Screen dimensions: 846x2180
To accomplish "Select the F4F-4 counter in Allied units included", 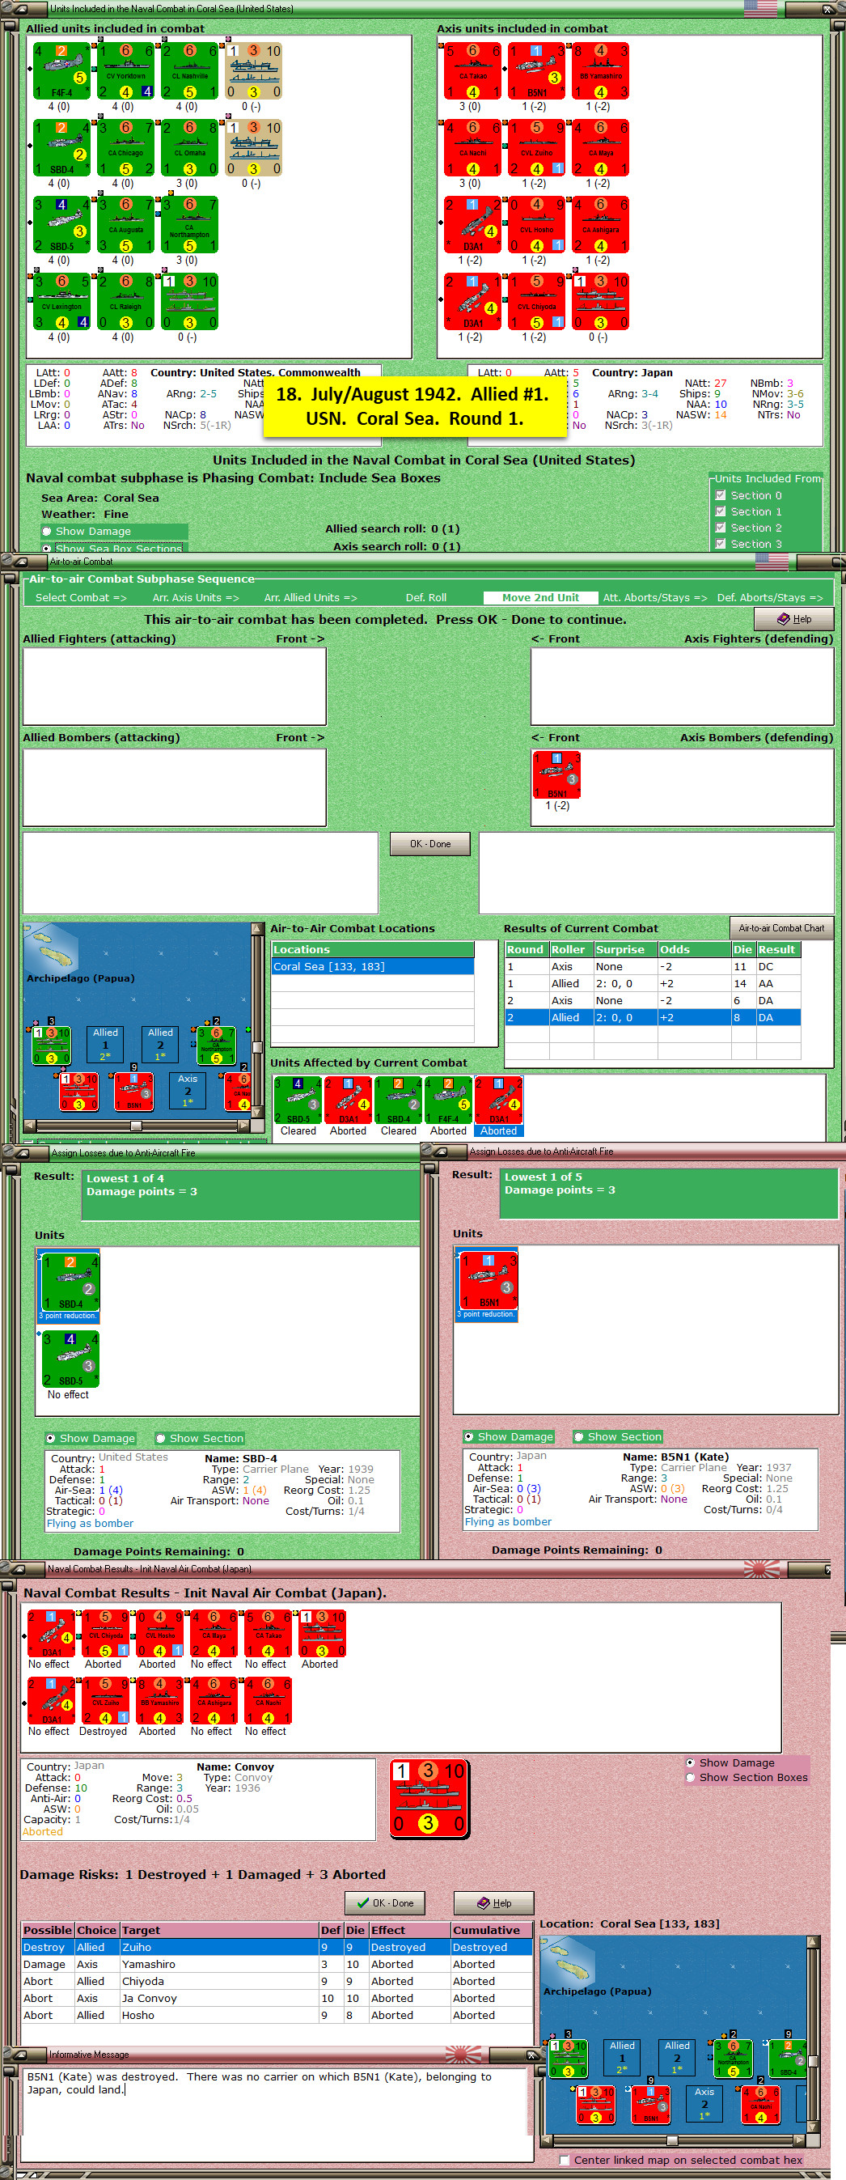I will tap(61, 71).
